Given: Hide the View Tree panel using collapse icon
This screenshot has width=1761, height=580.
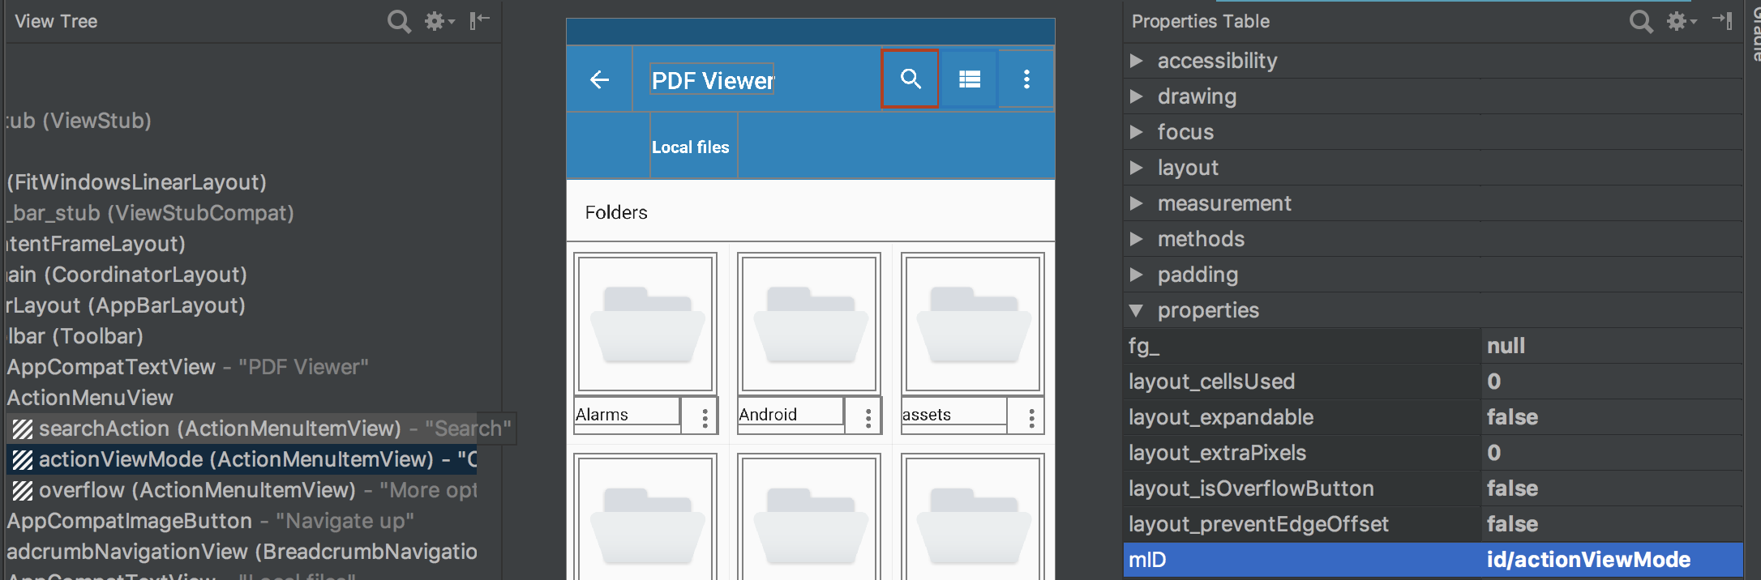Looking at the screenshot, I should 479,20.
